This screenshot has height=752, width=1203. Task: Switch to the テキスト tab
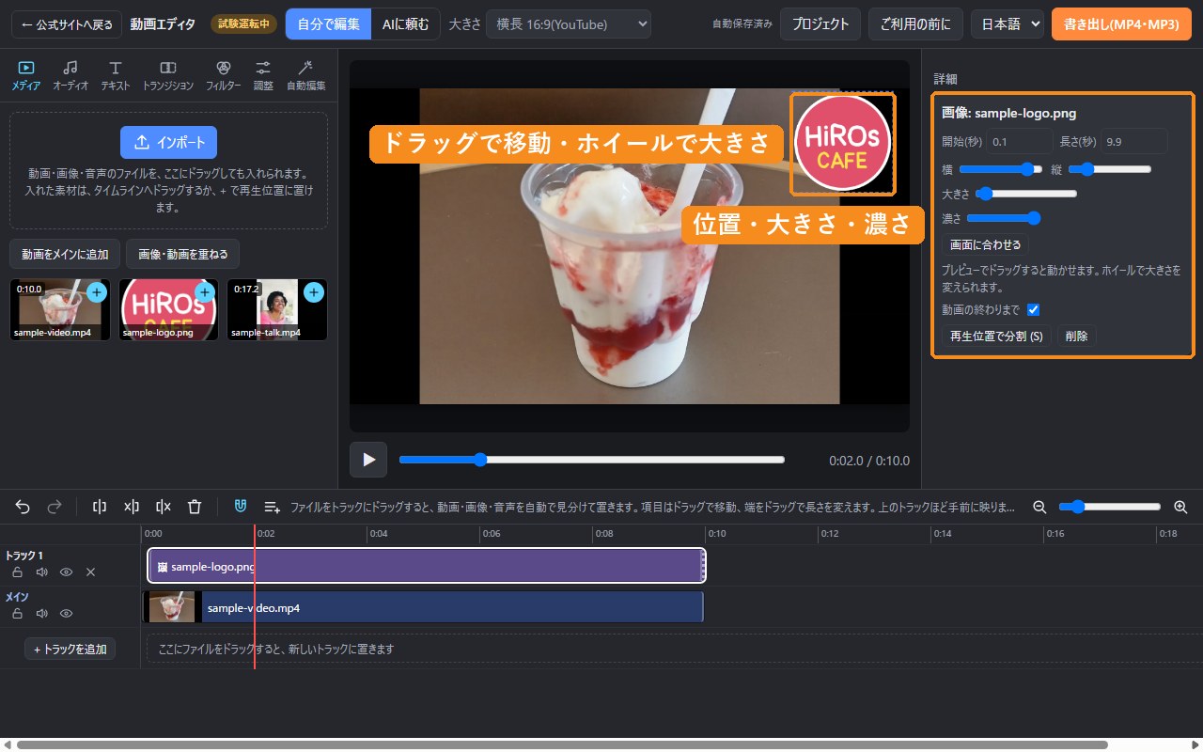click(x=116, y=75)
